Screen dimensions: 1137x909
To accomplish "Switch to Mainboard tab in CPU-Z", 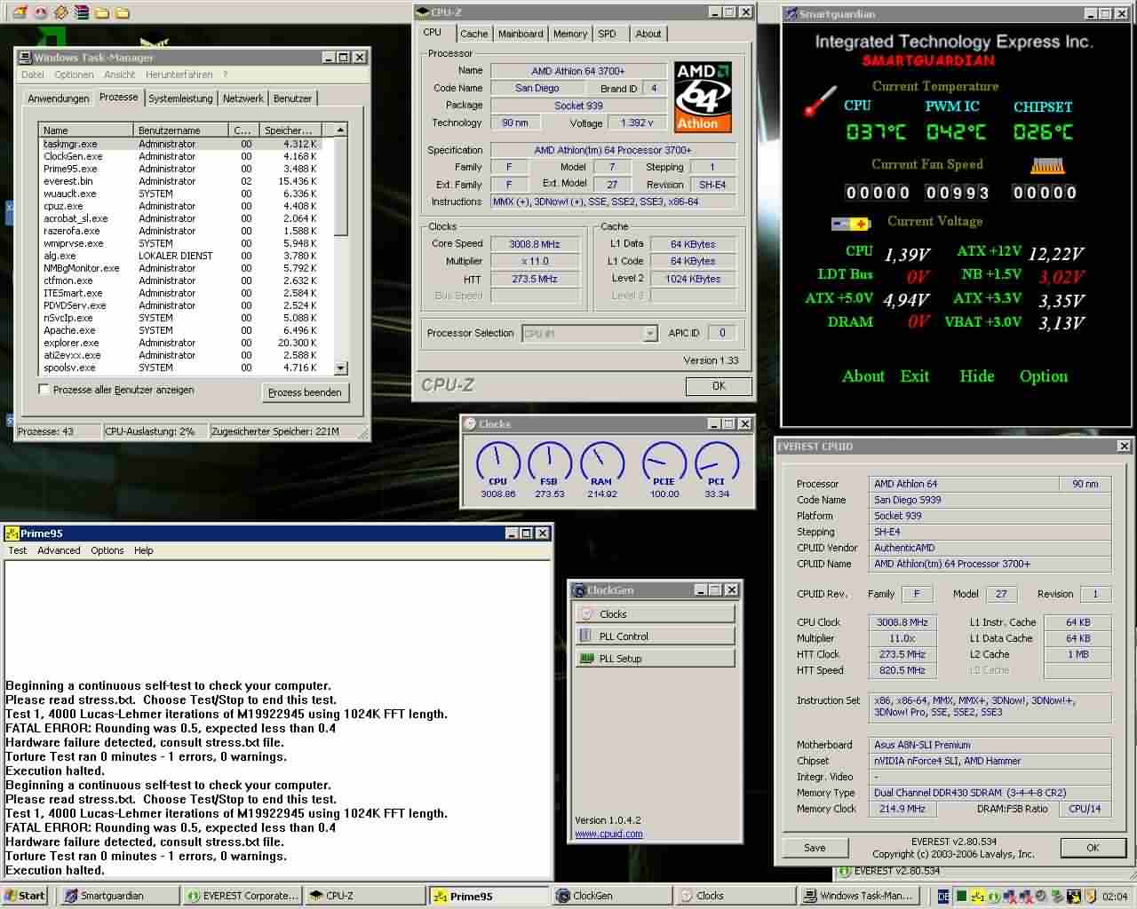I will 521,34.
